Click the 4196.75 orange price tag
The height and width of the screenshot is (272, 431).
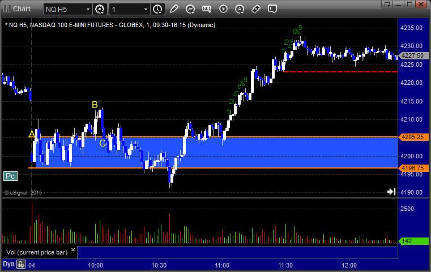click(413, 168)
